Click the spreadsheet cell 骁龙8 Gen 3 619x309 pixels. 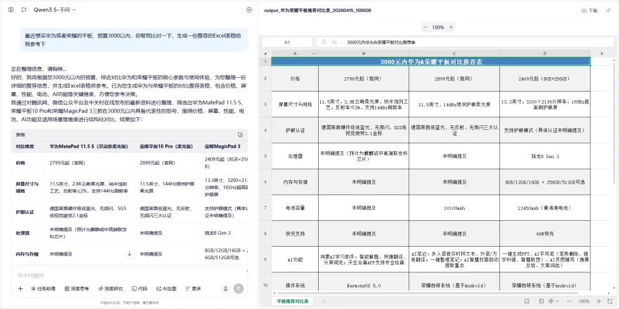pos(545,156)
